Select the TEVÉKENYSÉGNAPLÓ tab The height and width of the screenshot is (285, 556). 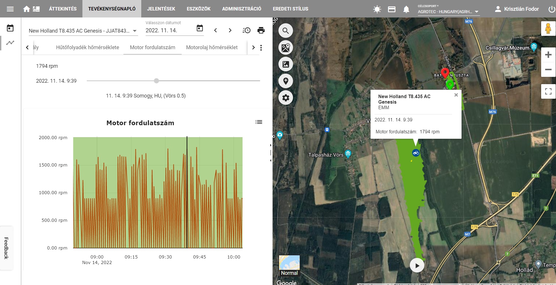point(112,9)
